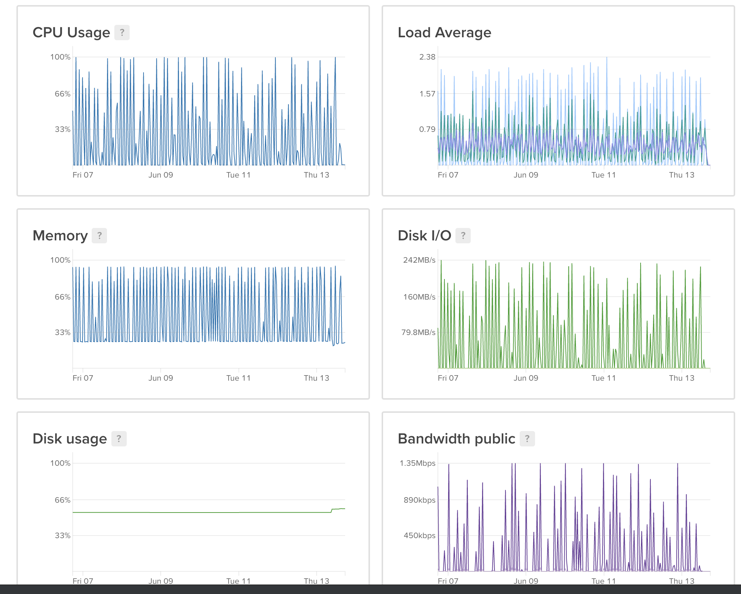
Task: Click the 2.38 label on Load Average axis
Action: [427, 57]
